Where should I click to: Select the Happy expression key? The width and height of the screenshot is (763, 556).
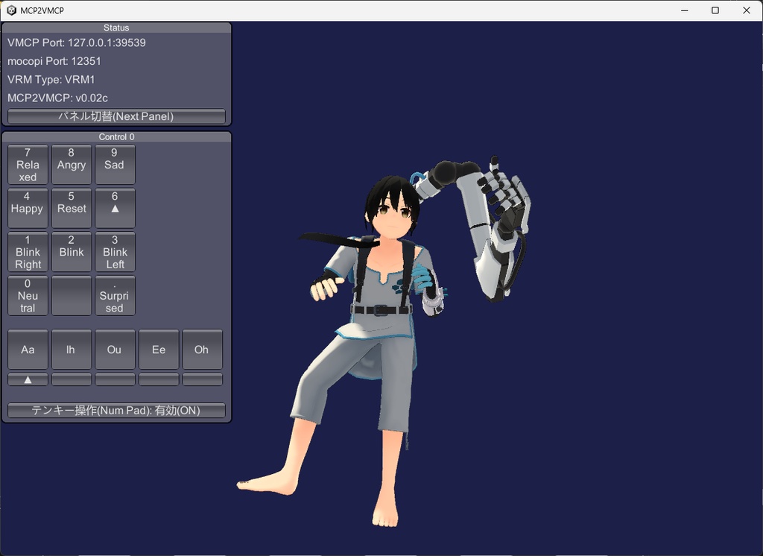coord(28,208)
